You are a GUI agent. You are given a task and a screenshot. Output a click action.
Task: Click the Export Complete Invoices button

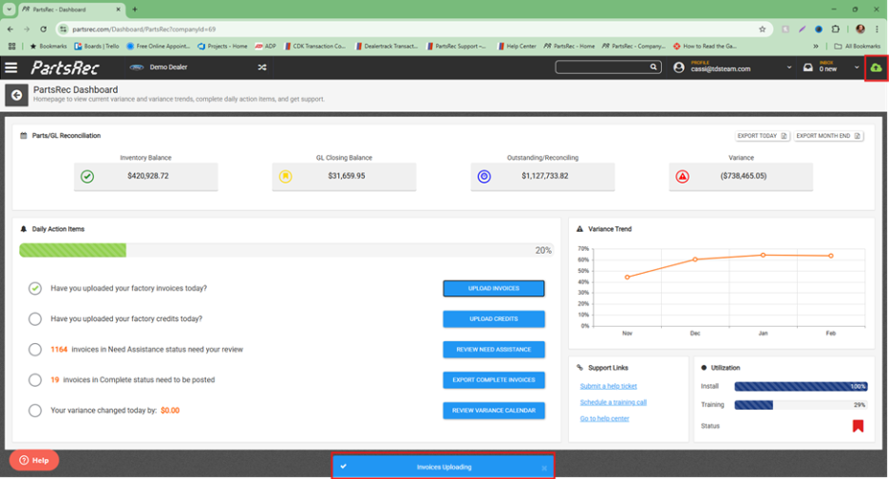click(494, 379)
